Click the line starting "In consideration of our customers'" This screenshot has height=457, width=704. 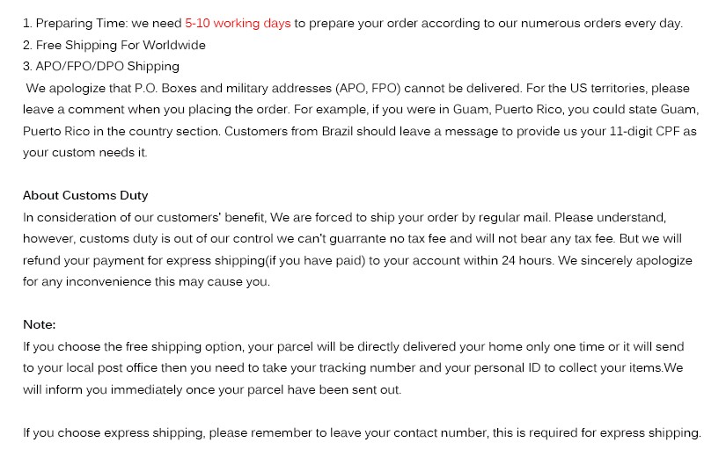[264, 216]
